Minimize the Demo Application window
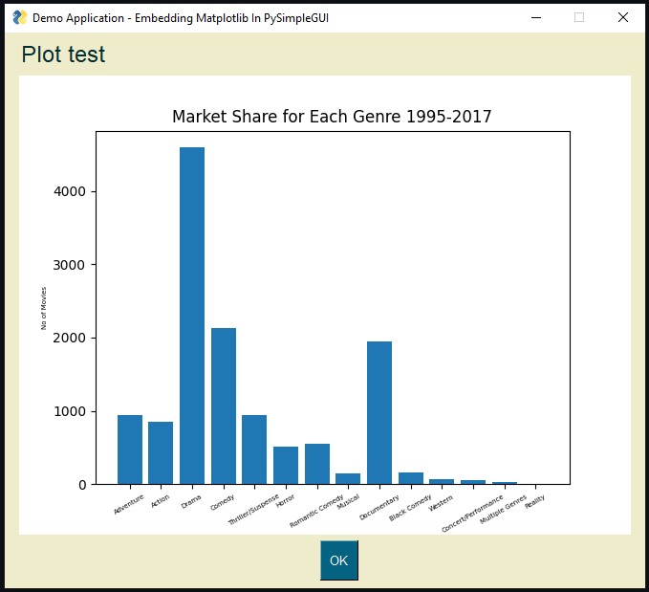 click(535, 17)
